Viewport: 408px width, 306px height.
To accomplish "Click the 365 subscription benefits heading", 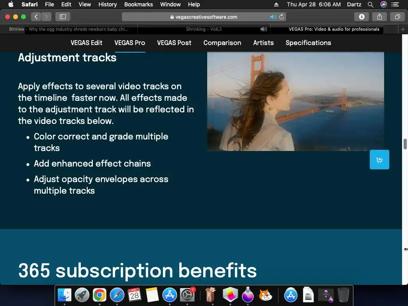I will click(x=137, y=271).
